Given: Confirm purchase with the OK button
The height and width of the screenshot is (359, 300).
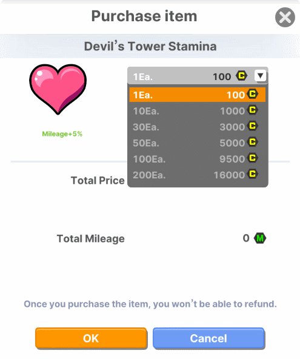Looking at the screenshot, I should pyautogui.click(x=91, y=338).
